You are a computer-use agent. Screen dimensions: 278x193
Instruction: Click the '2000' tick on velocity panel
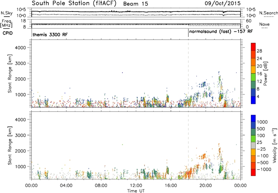point(20,151)
